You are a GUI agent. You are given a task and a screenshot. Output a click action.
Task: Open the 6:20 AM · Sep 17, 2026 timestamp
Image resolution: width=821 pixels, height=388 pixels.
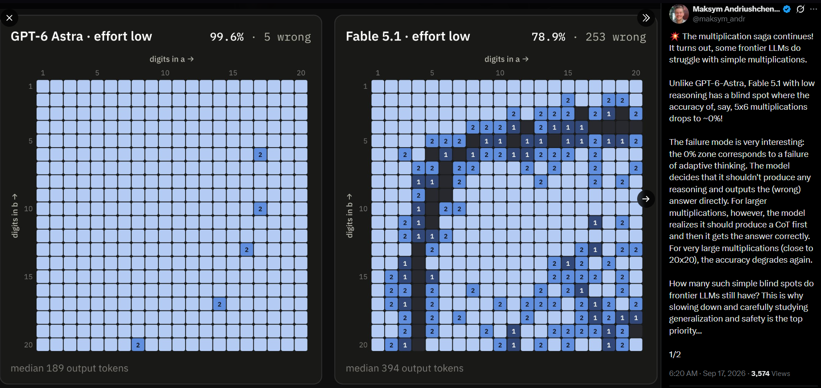pos(707,373)
